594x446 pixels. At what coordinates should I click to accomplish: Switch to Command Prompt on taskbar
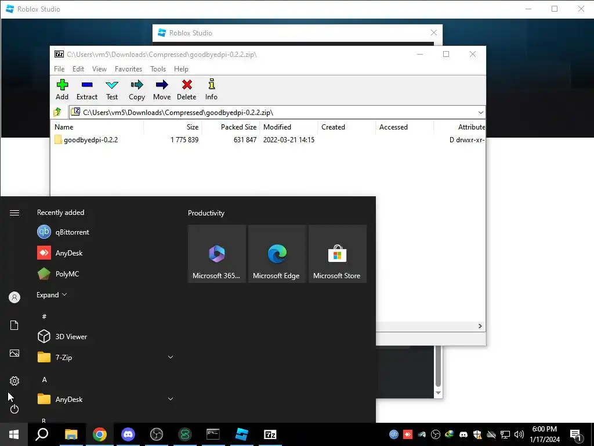(x=213, y=434)
